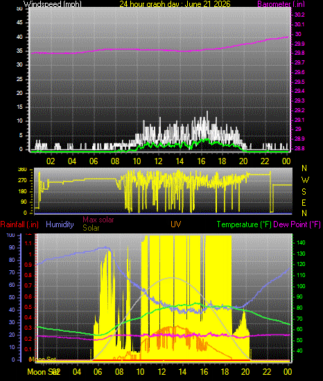Click the "Barometer (.in)" axis title
Screen dimensions: 323x381
[x=281, y=4]
